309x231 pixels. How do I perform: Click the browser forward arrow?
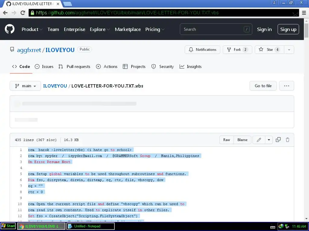[14, 13]
